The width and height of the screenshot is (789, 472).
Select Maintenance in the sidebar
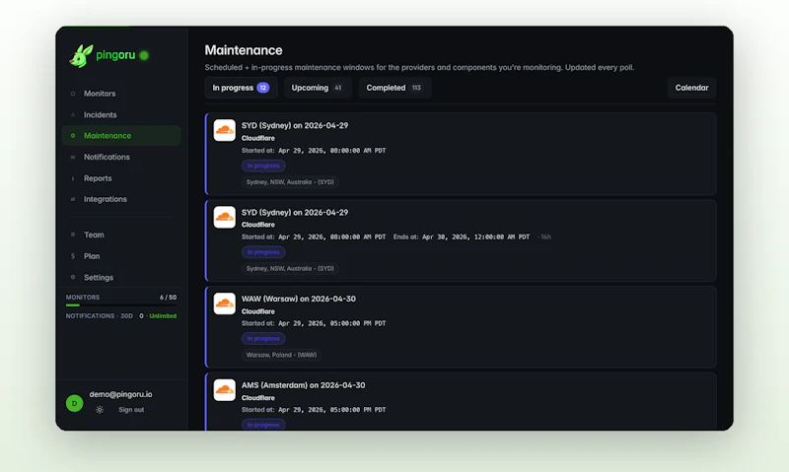click(120, 136)
